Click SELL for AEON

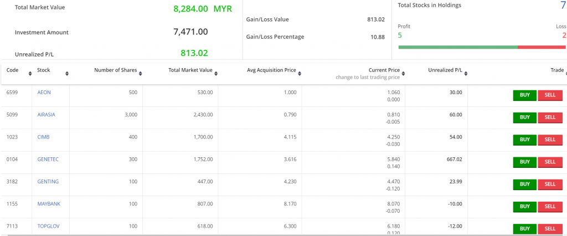click(550, 95)
